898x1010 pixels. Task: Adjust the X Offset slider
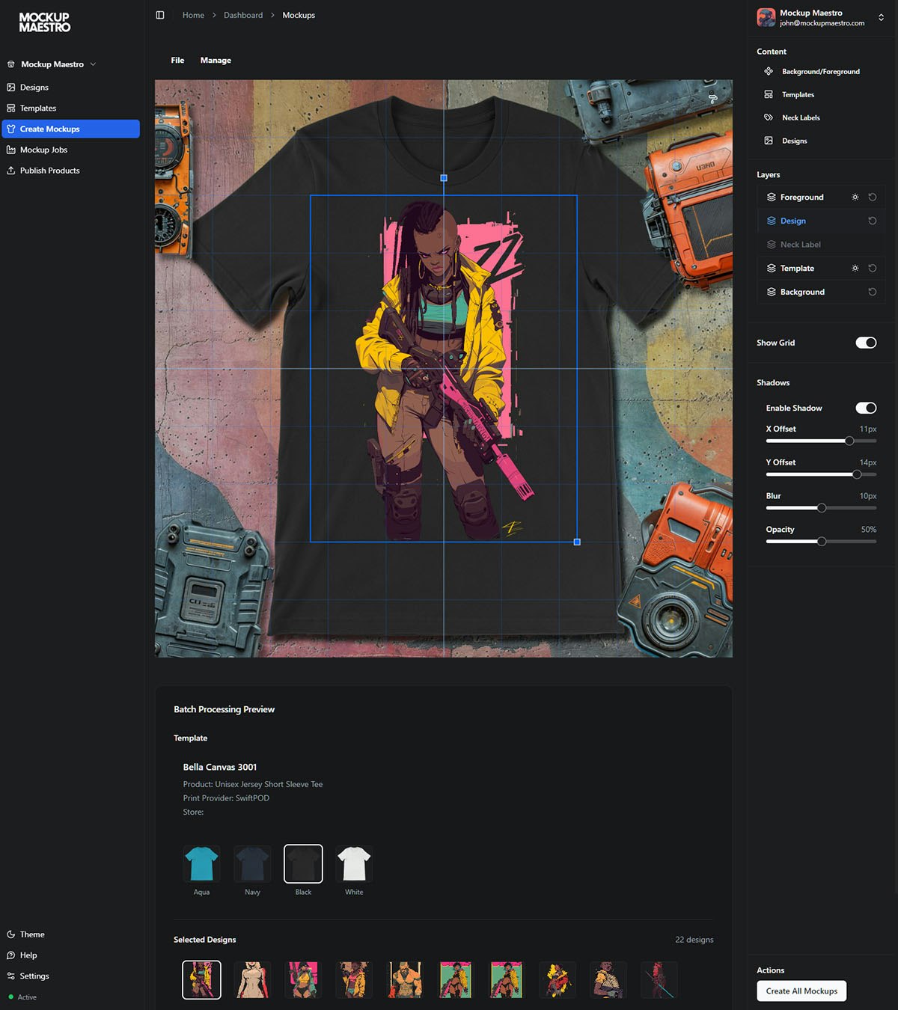click(x=849, y=441)
